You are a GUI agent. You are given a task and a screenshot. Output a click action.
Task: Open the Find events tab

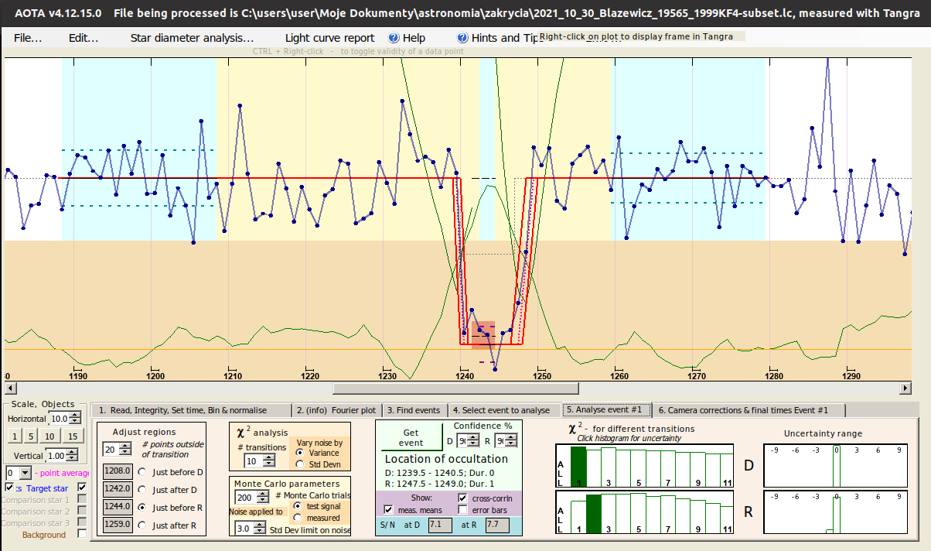[x=414, y=410]
